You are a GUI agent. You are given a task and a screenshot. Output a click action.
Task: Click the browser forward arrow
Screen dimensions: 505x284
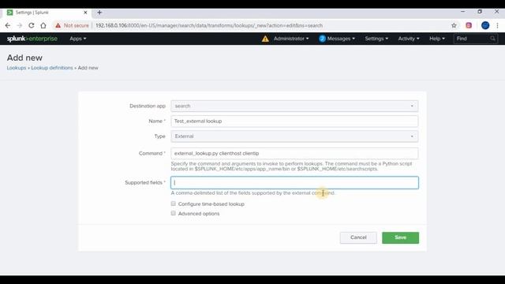coord(19,25)
